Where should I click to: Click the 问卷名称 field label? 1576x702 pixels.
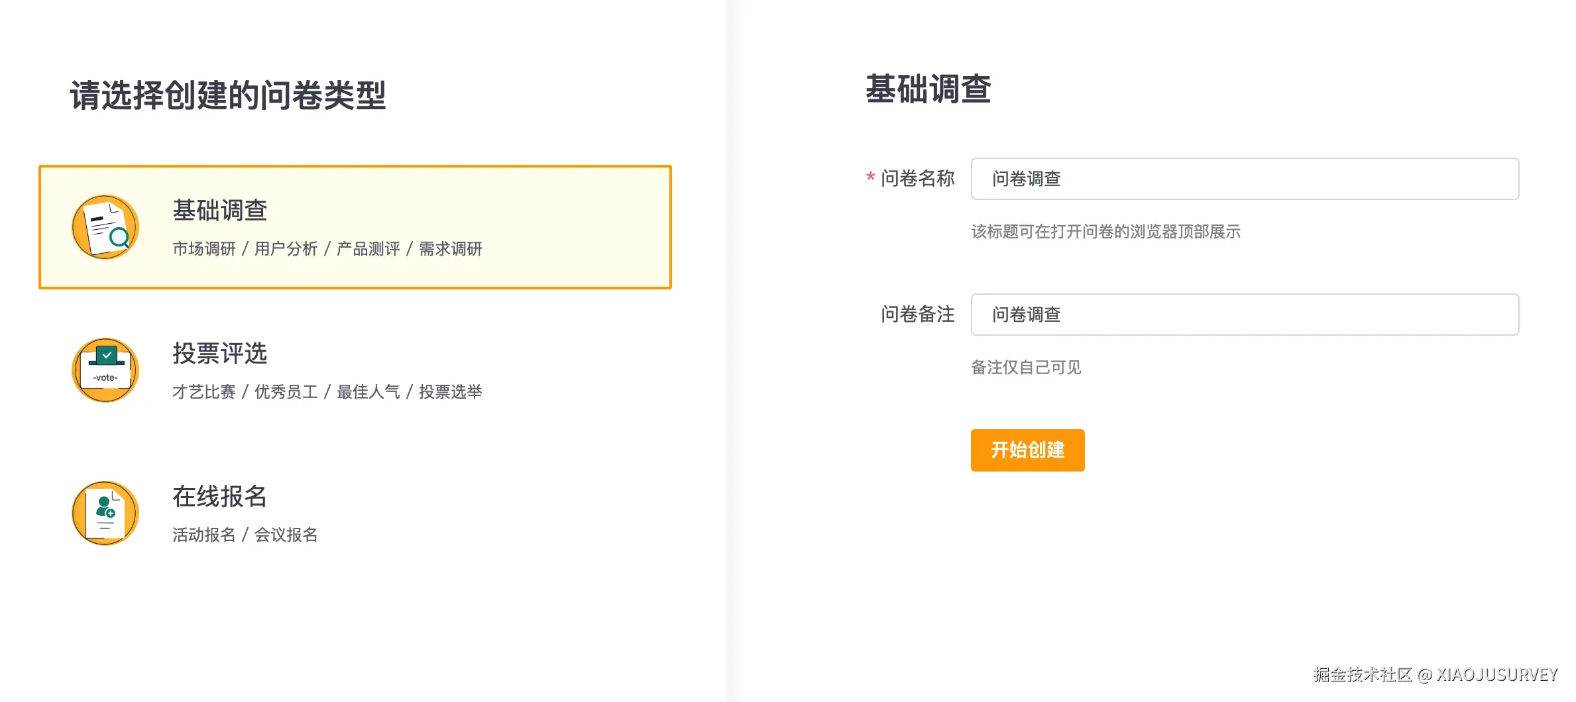(x=918, y=179)
